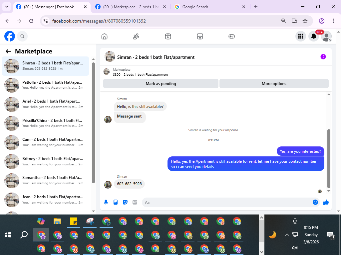Open the Britney conversation
Screen dimensions: 341x255
[45, 161]
